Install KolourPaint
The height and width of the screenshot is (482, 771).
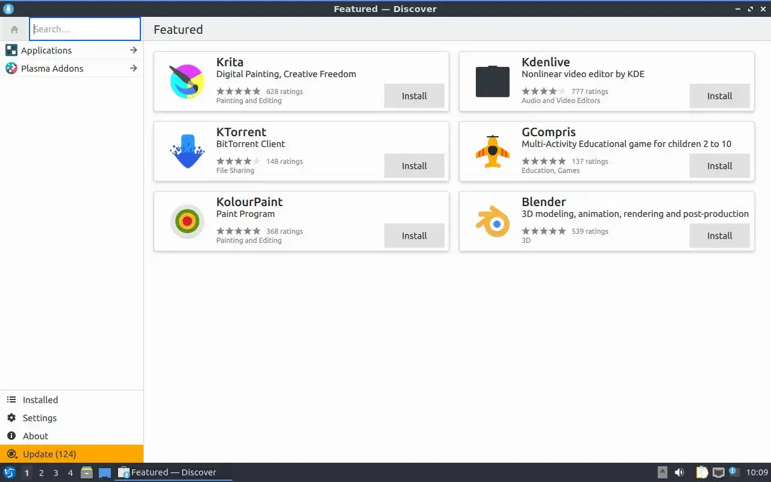click(414, 236)
